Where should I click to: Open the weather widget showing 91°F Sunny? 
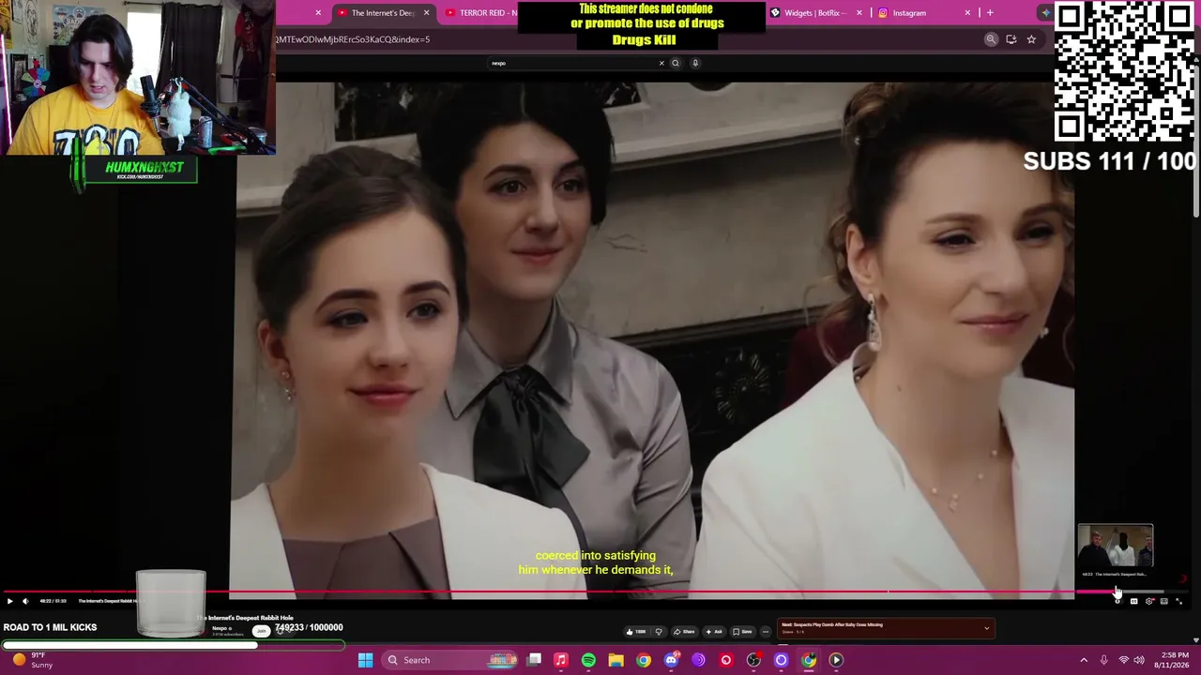coord(34,660)
